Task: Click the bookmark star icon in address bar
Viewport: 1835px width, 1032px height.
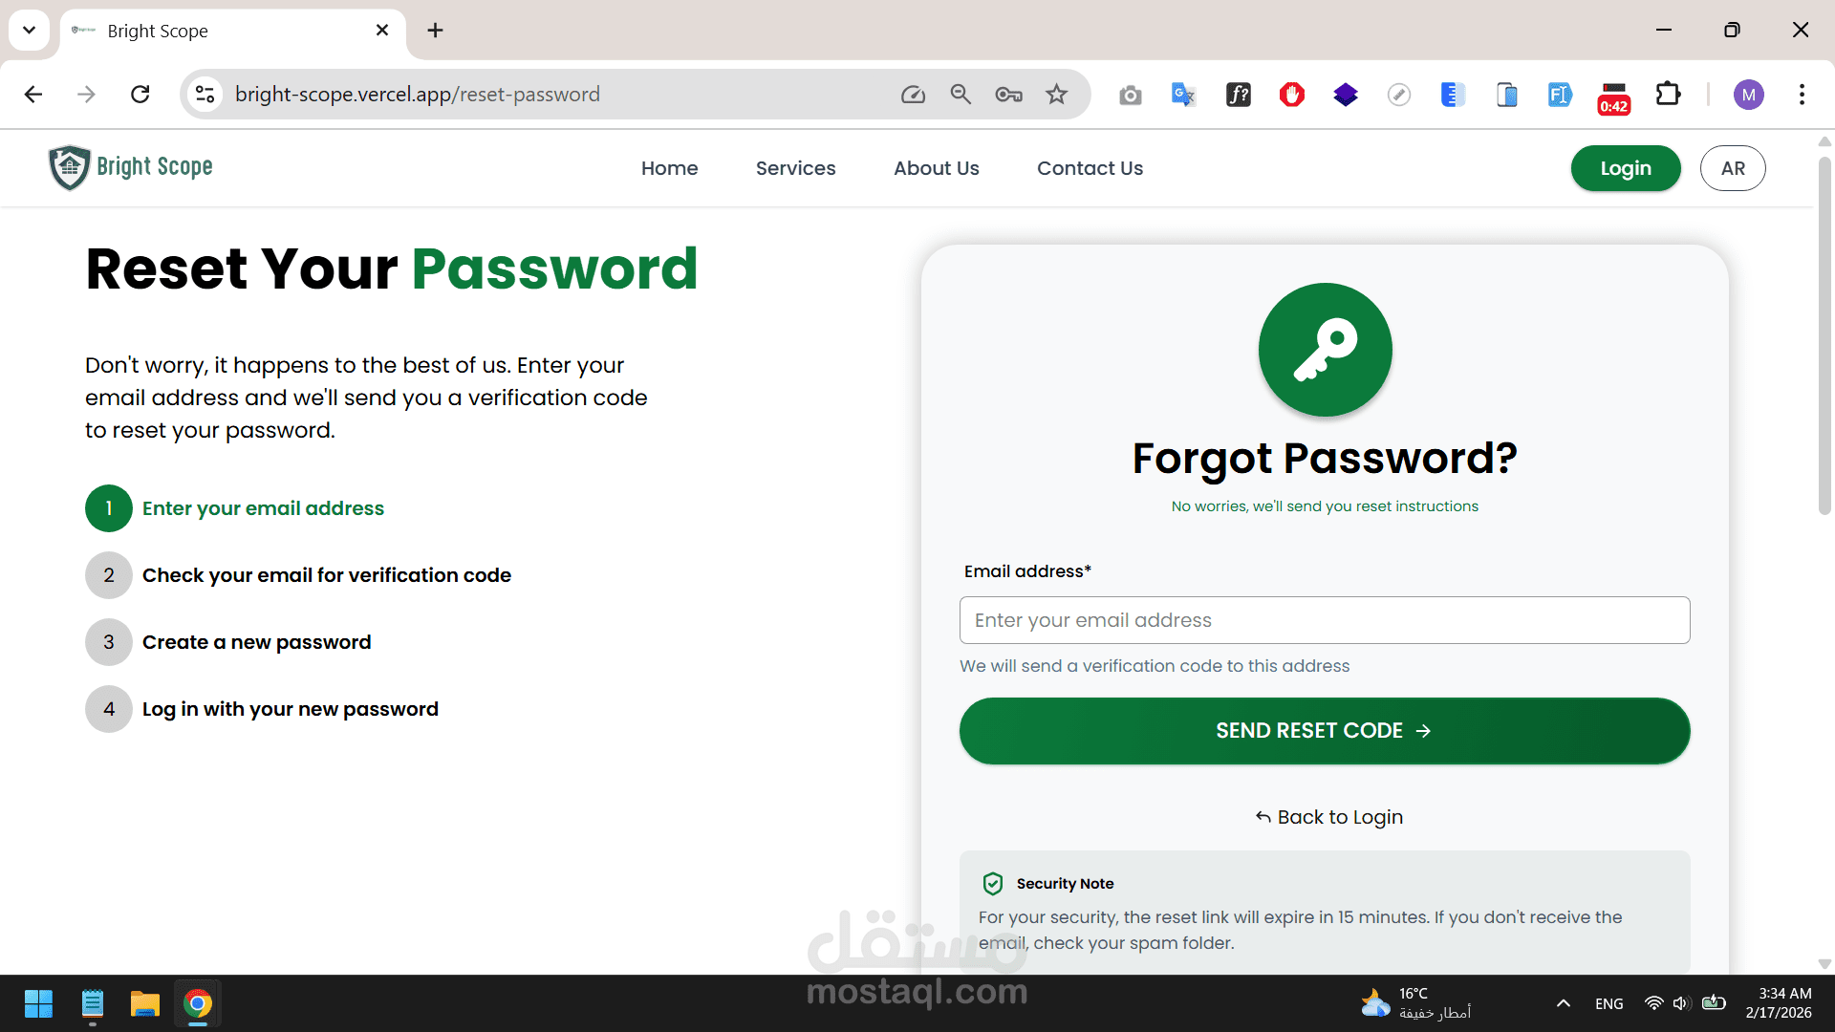Action: tap(1056, 95)
